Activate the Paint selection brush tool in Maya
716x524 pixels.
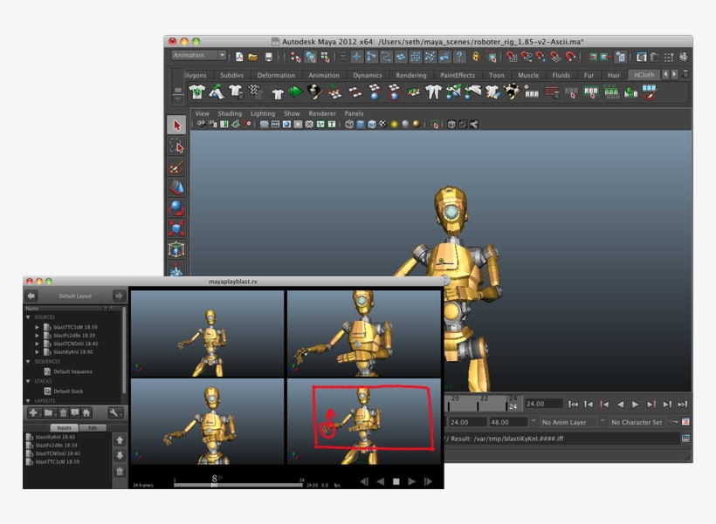pos(176,167)
